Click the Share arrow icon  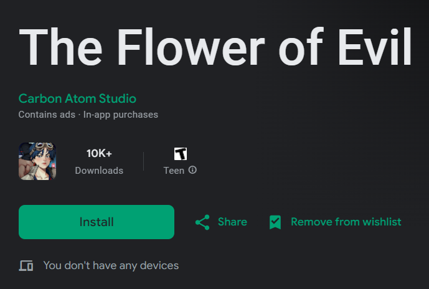pos(202,222)
